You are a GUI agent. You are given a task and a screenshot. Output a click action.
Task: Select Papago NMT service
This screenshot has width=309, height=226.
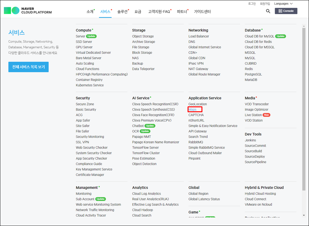click(x=142, y=137)
